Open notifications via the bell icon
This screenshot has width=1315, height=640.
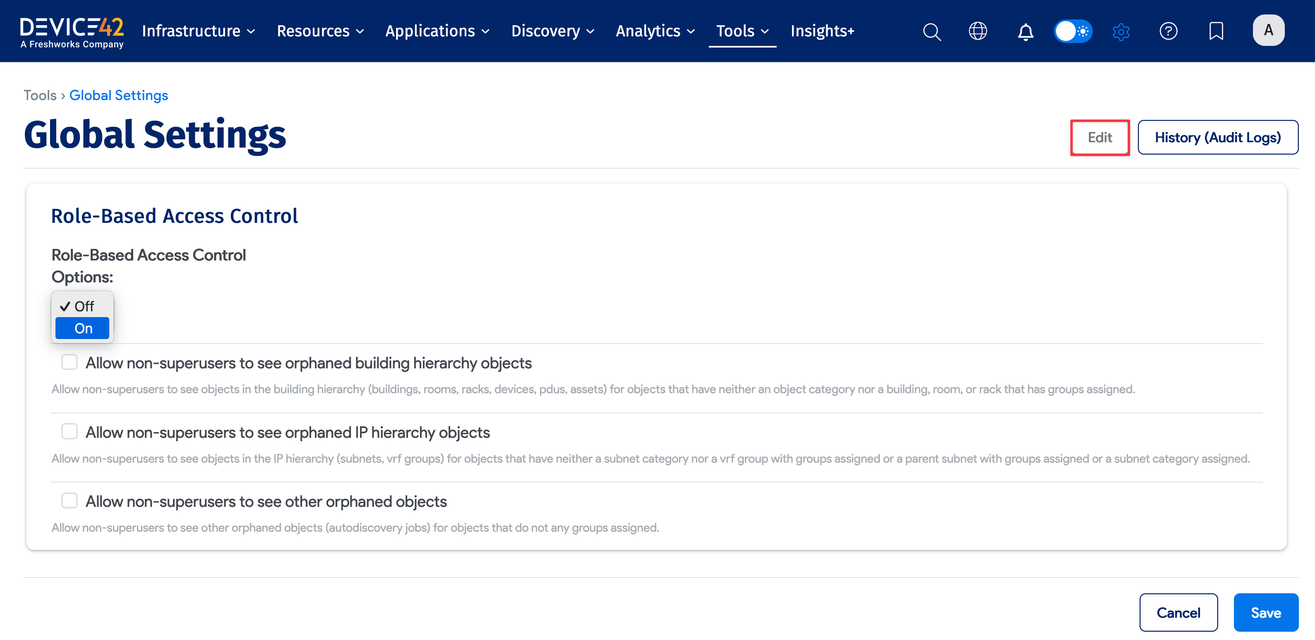click(1025, 31)
